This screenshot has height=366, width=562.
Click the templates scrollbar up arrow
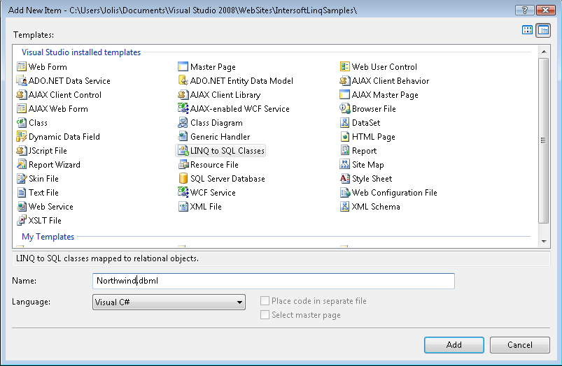(544, 52)
